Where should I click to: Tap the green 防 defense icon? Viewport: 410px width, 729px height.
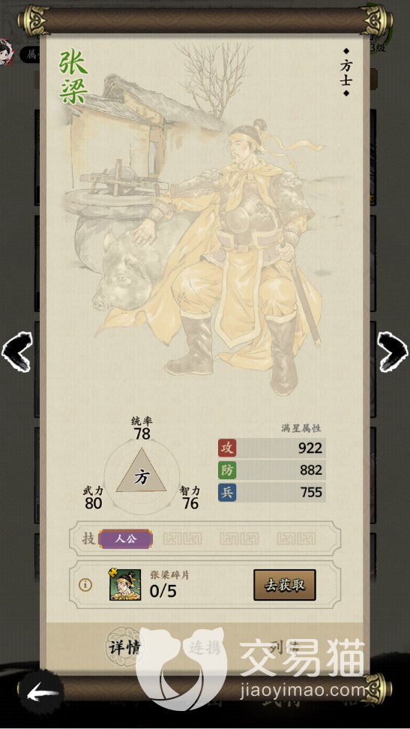pos(227,470)
